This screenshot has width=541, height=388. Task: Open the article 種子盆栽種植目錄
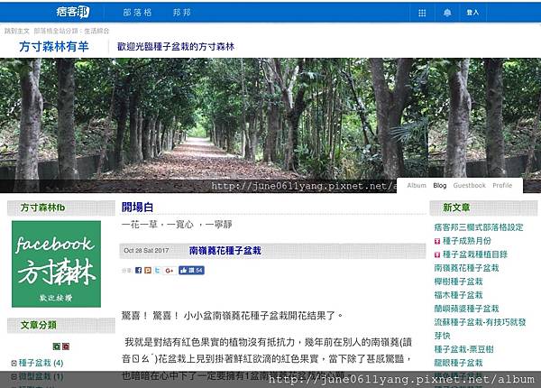pyautogui.click(x=475, y=254)
